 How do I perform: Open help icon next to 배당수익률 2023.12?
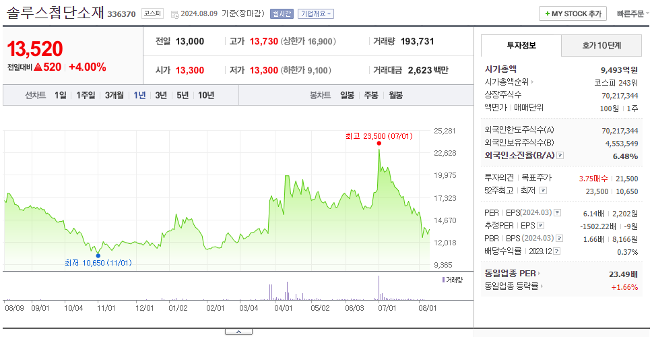click(557, 251)
